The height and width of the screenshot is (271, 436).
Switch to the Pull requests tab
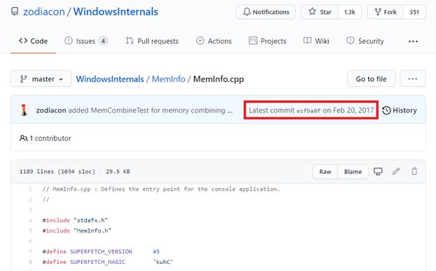coord(152,41)
